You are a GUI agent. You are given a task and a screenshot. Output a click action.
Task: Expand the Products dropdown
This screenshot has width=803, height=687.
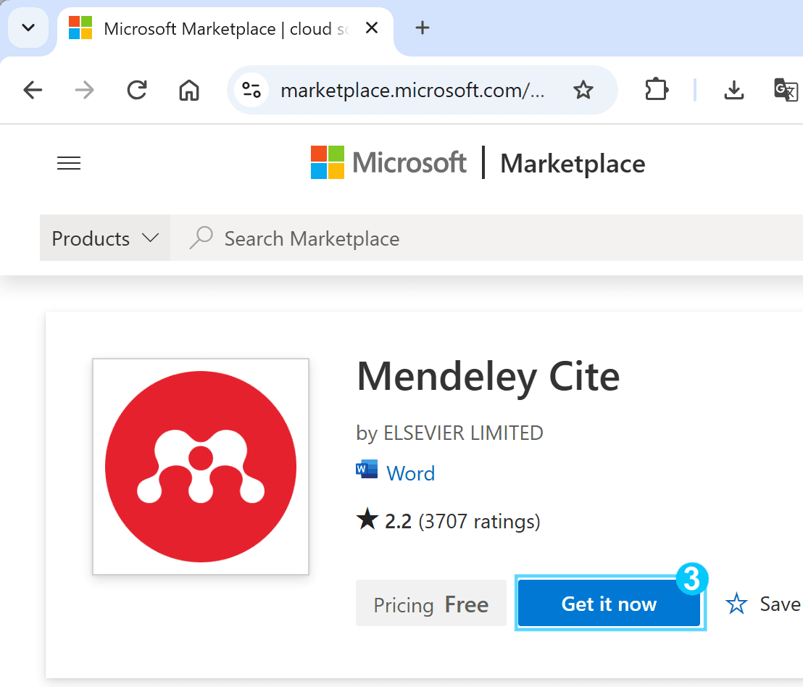click(105, 238)
